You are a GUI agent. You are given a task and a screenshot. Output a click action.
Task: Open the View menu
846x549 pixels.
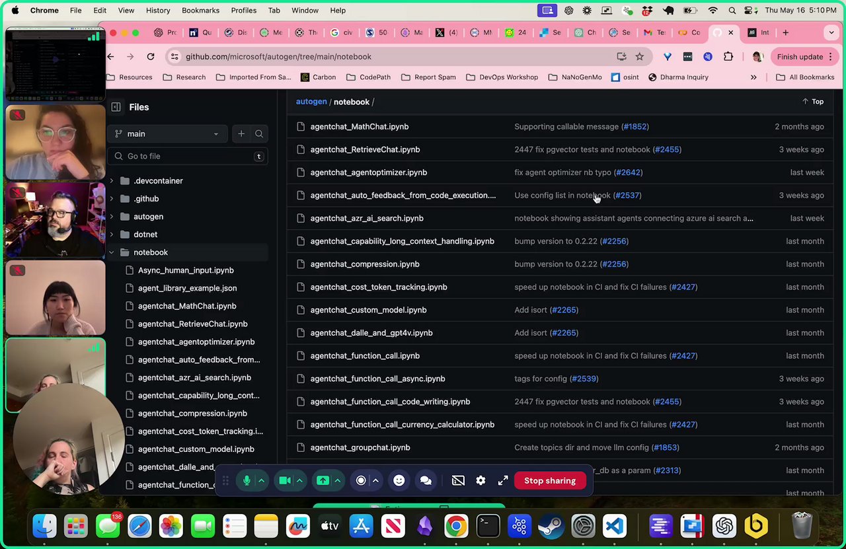[x=126, y=11]
